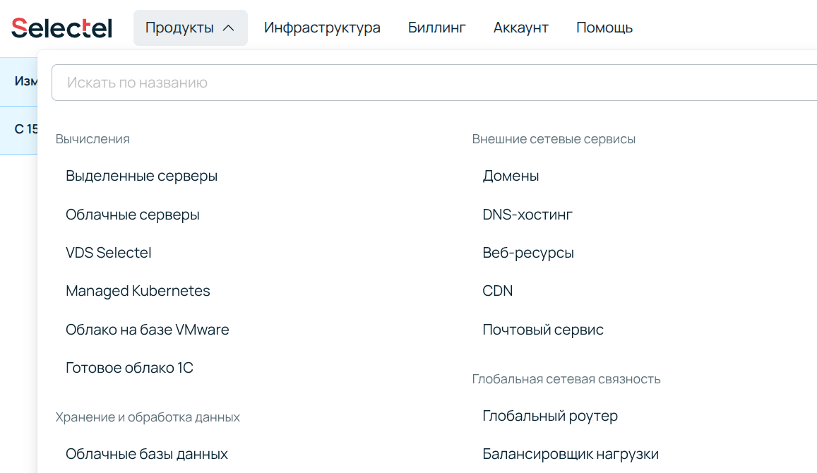Open the Аккаунт menu
Viewport: 817px width, 473px height.
point(520,27)
